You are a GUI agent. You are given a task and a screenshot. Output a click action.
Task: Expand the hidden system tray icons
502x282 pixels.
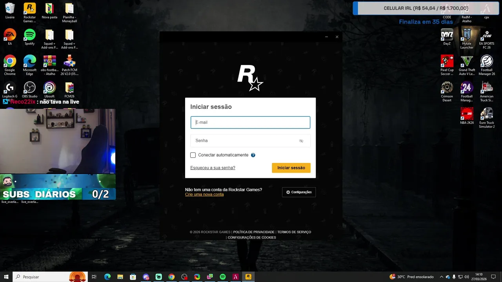coord(441,277)
